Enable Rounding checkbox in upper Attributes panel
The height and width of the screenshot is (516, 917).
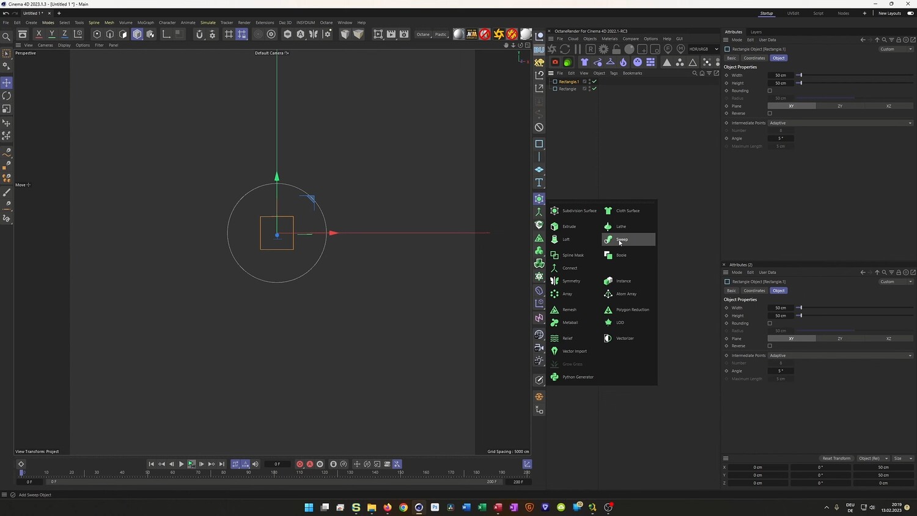(x=770, y=90)
